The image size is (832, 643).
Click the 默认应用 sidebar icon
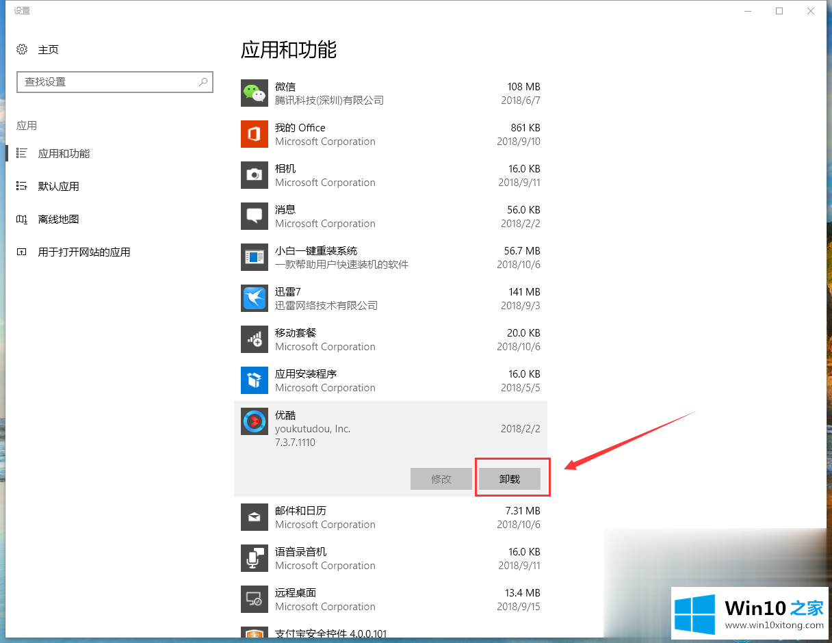point(22,186)
